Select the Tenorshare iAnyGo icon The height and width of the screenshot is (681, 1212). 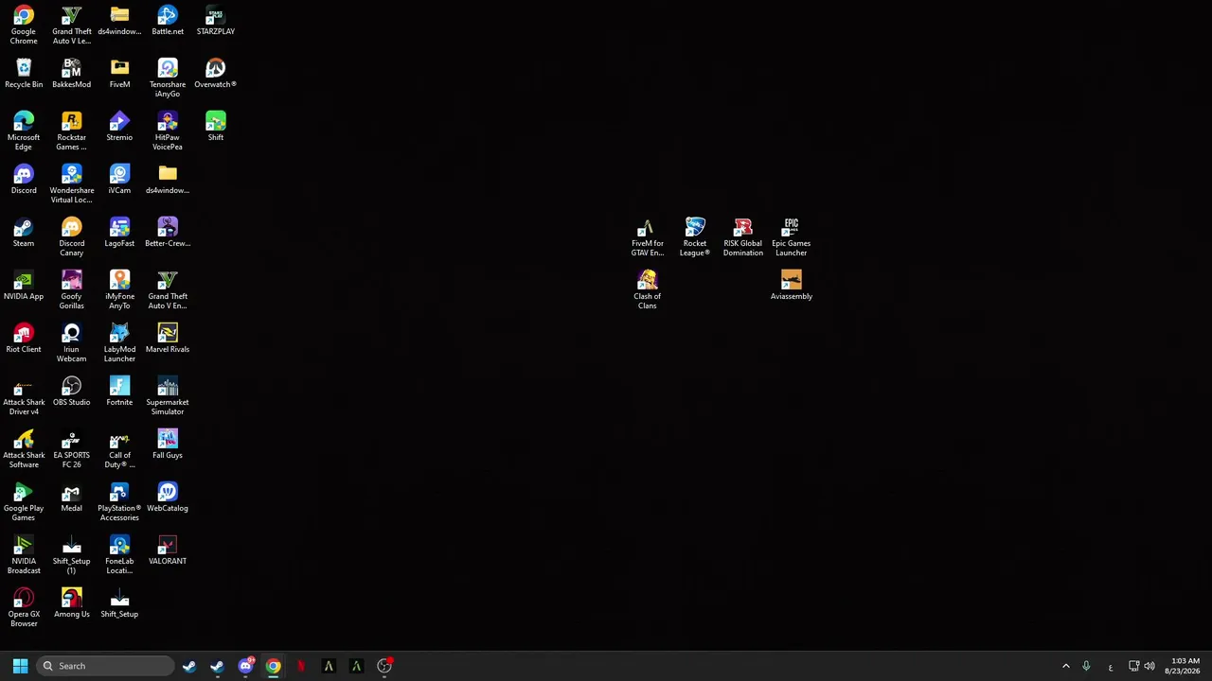[168, 79]
